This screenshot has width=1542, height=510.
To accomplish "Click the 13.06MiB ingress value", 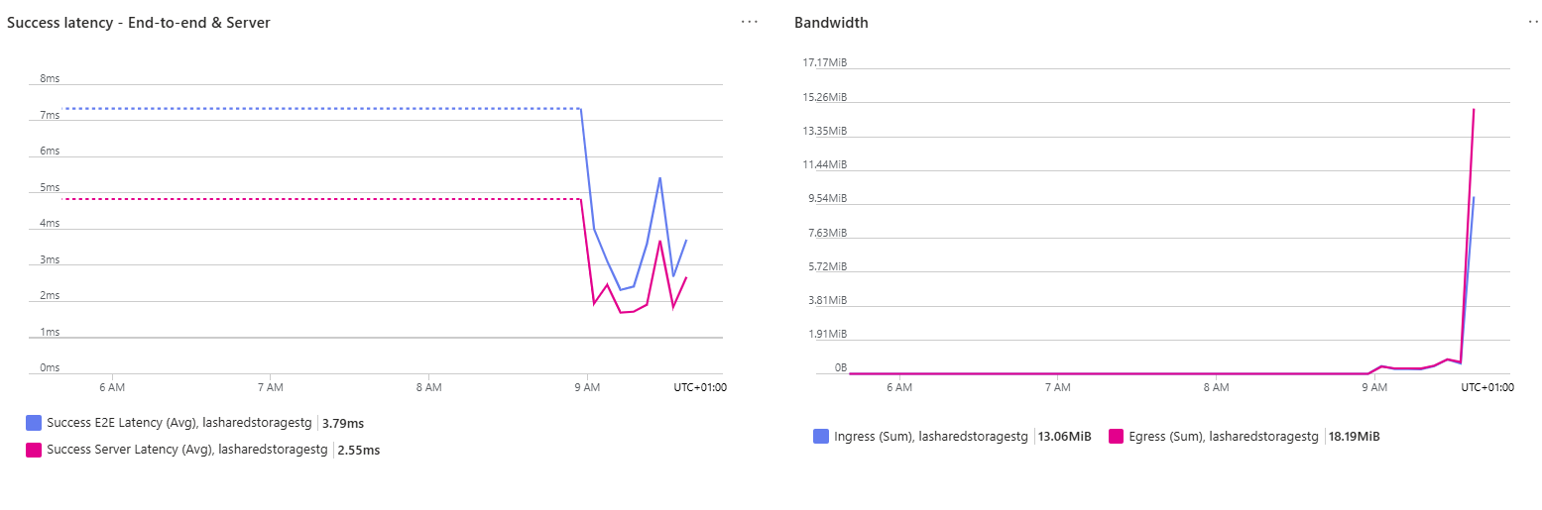I will (1064, 436).
